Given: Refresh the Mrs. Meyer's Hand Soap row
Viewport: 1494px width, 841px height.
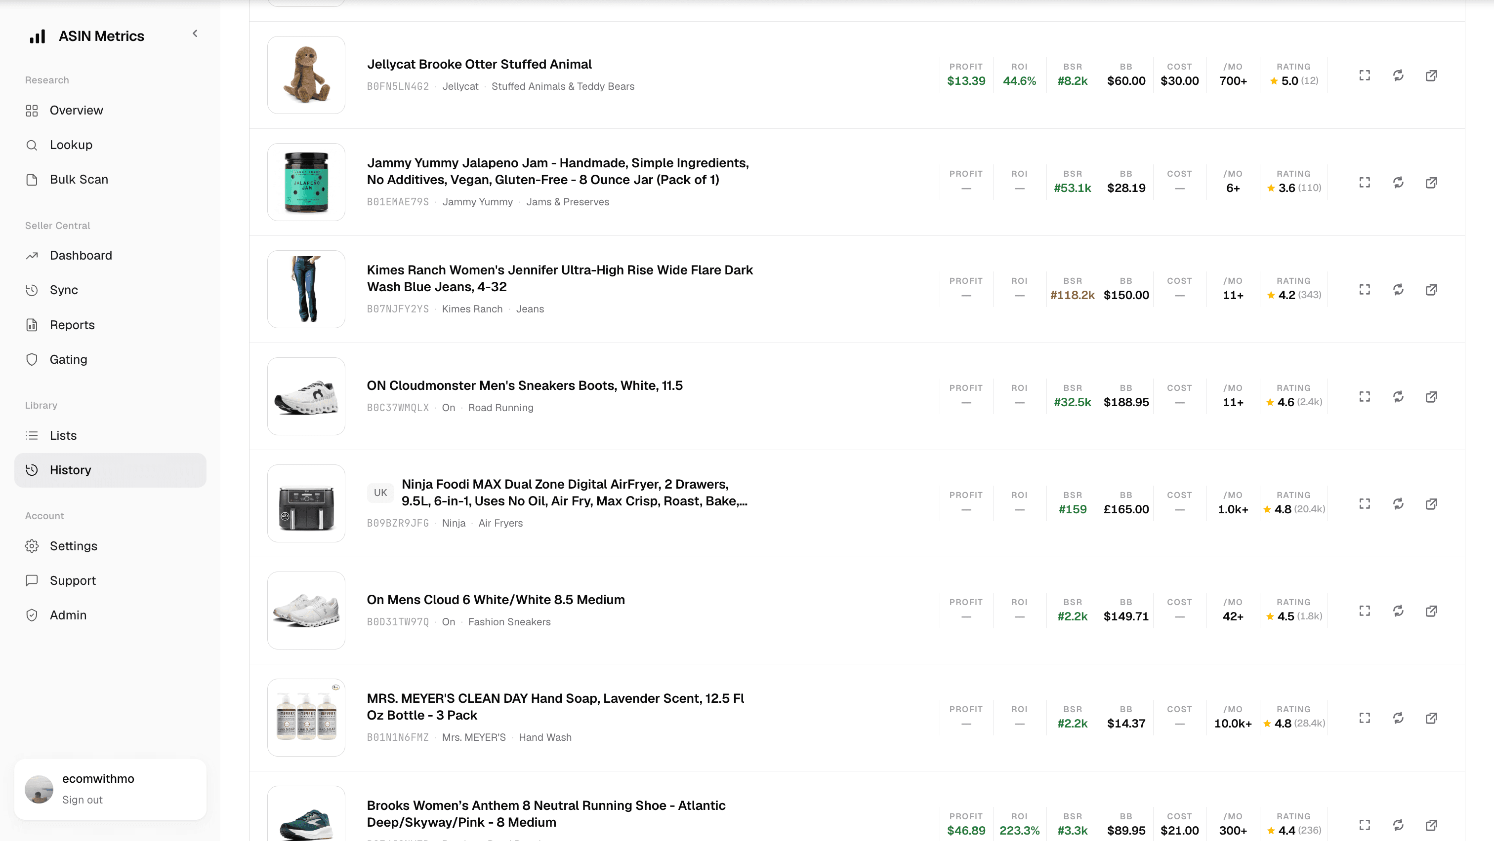Looking at the screenshot, I should [1398, 718].
